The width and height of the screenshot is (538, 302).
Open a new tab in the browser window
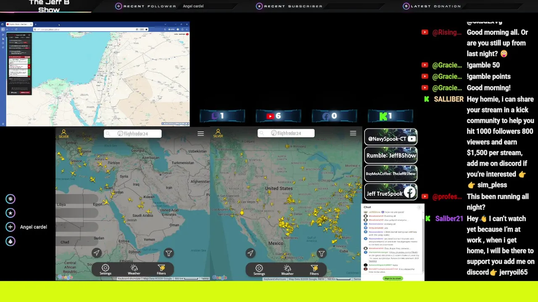coord(36,24)
